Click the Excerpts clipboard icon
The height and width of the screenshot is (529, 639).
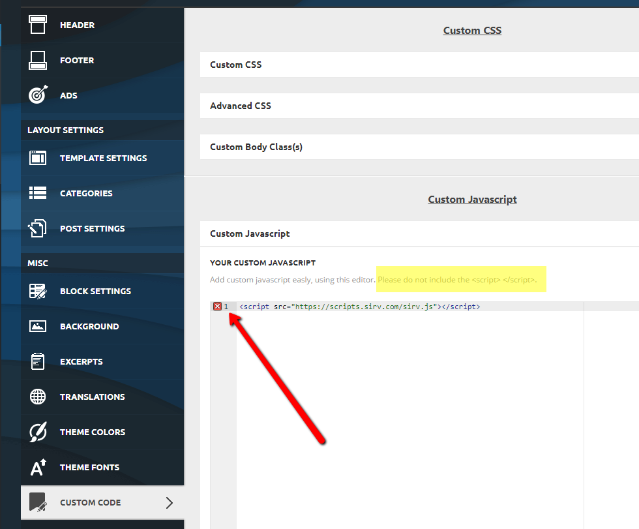(x=38, y=361)
